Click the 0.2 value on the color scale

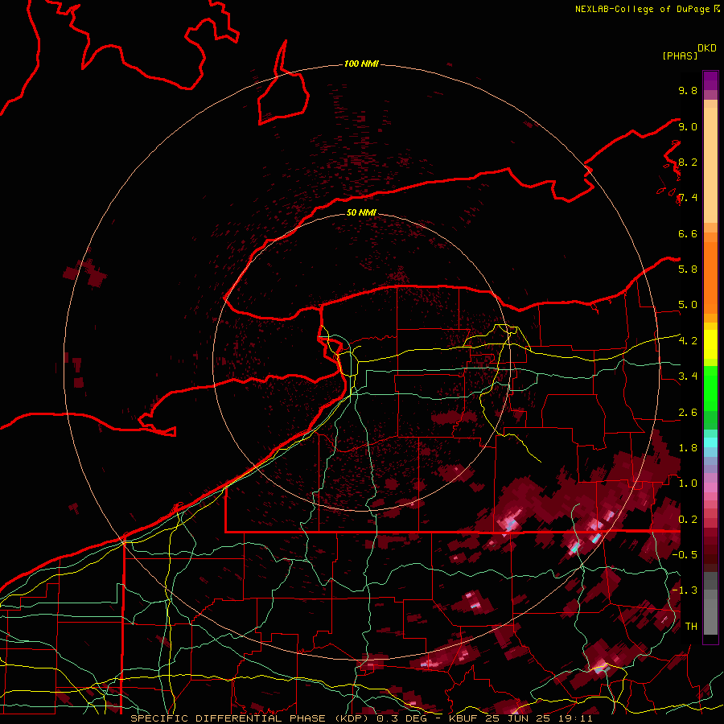688,519
